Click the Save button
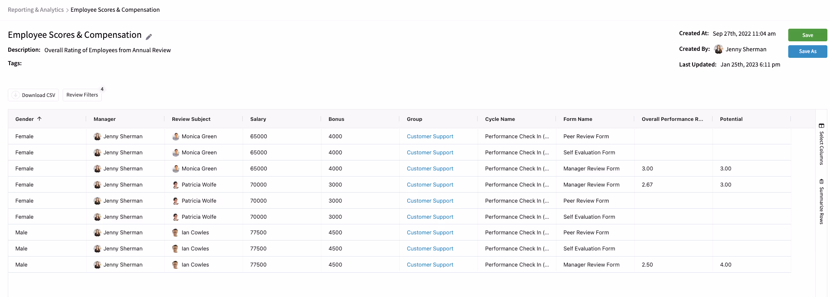 click(807, 35)
